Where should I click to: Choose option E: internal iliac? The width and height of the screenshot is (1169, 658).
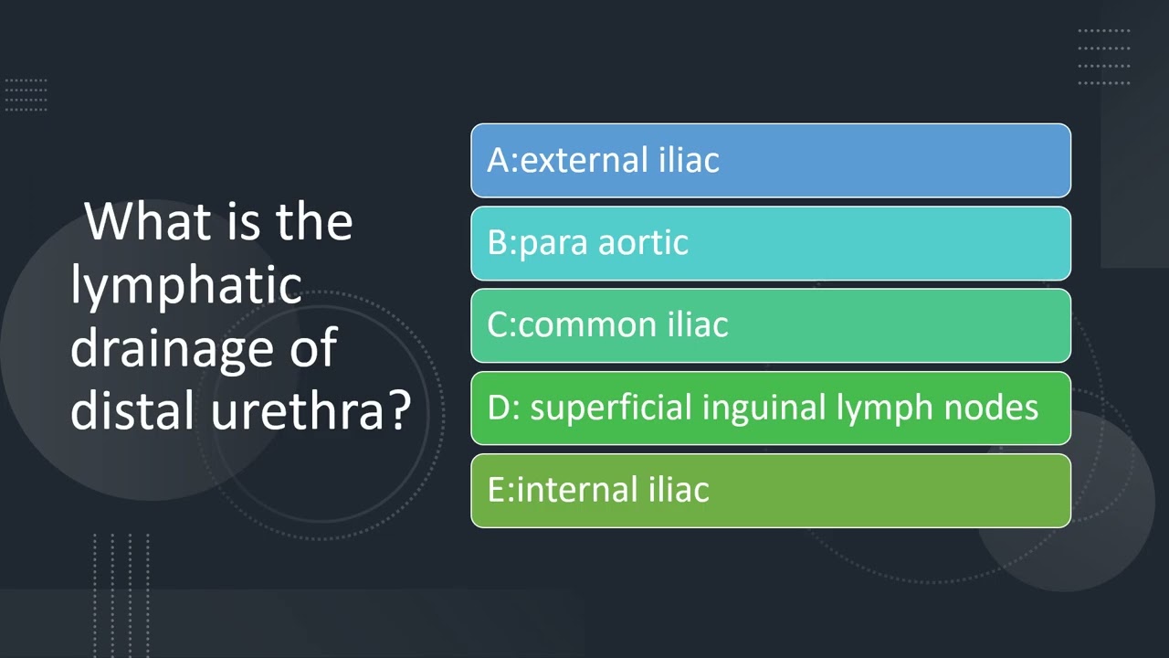point(771,491)
